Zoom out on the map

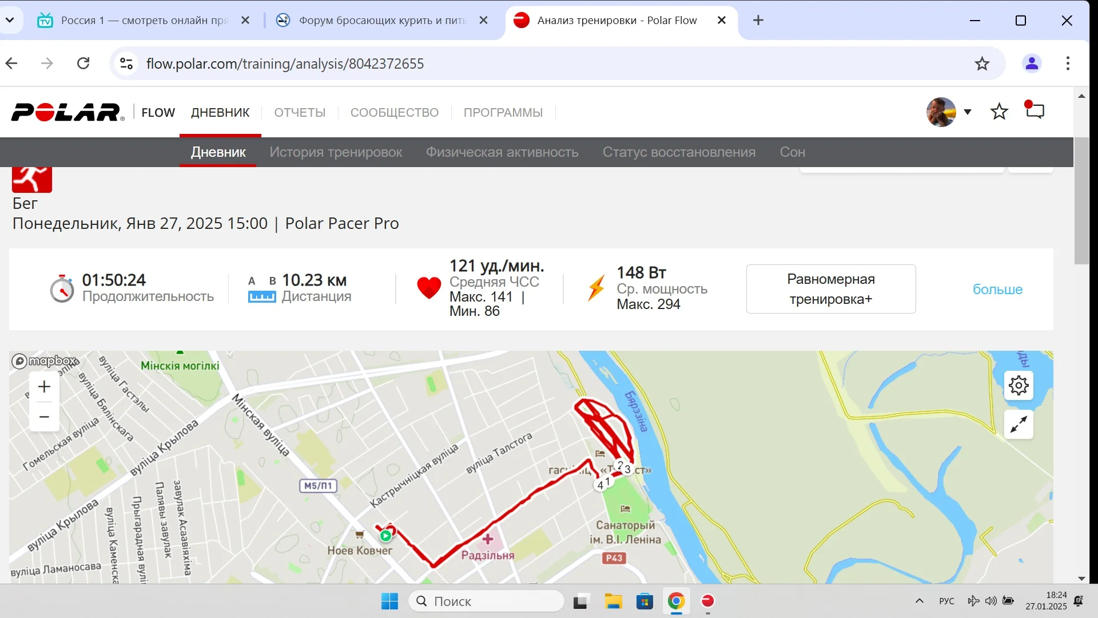44,417
